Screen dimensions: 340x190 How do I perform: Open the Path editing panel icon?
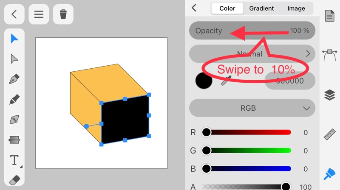330,55
